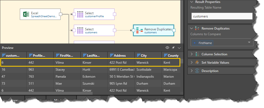Open the Columns to Compare dropdown
Viewport: 264px width, 108px height.
(x=249, y=42)
